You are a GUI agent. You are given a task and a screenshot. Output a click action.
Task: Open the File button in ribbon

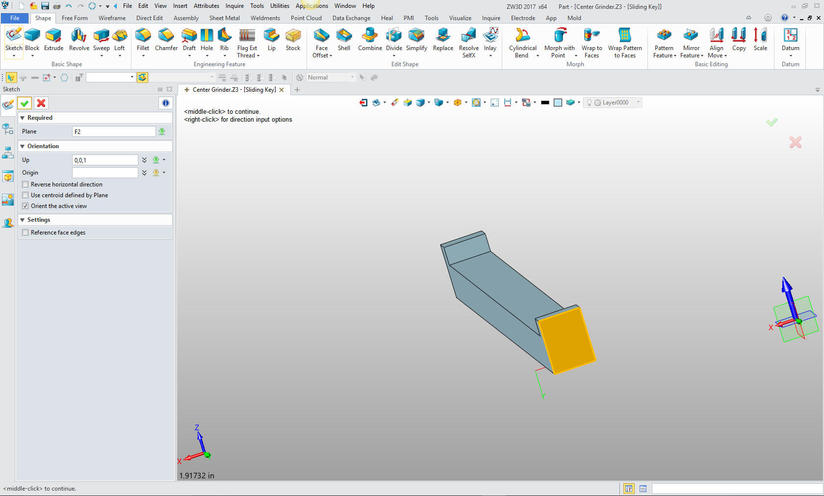pyautogui.click(x=15, y=18)
